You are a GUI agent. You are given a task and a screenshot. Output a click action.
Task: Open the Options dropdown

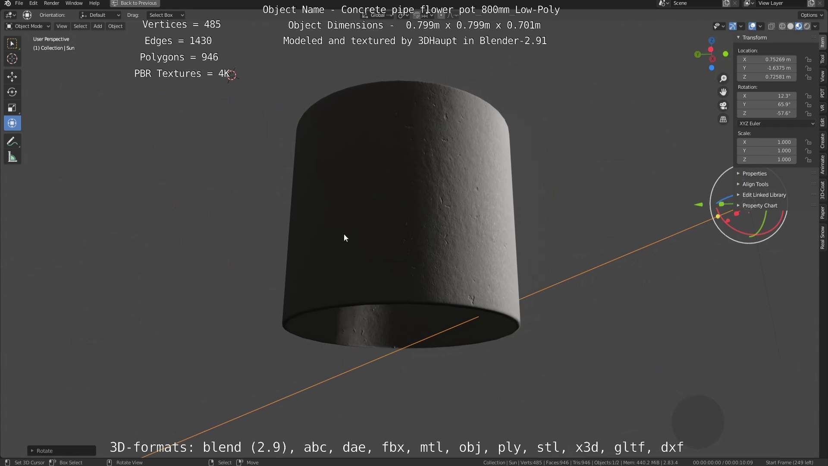pyautogui.click(x=811, y=15)
